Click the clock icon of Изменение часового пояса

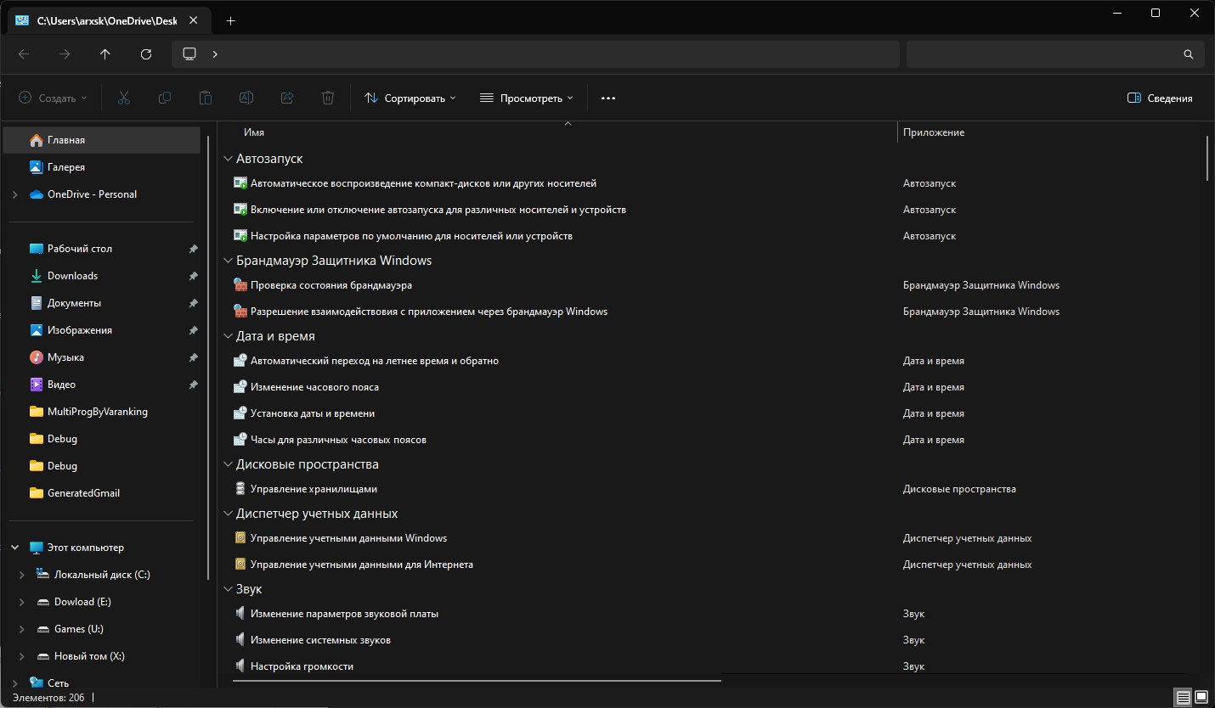tap(240, 387)
